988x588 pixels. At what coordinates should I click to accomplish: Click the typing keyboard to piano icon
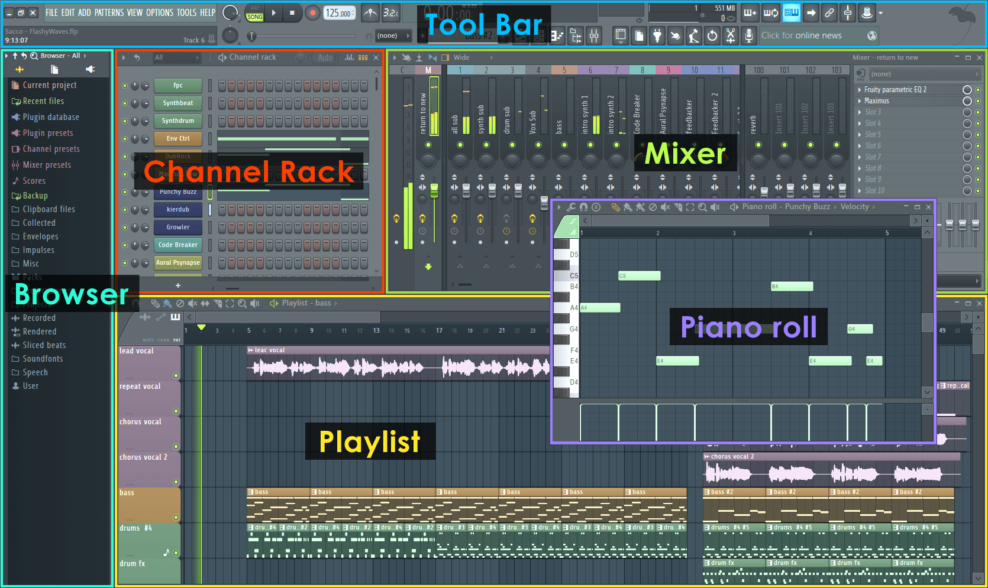pyautogui.click(x=791, y=12)
